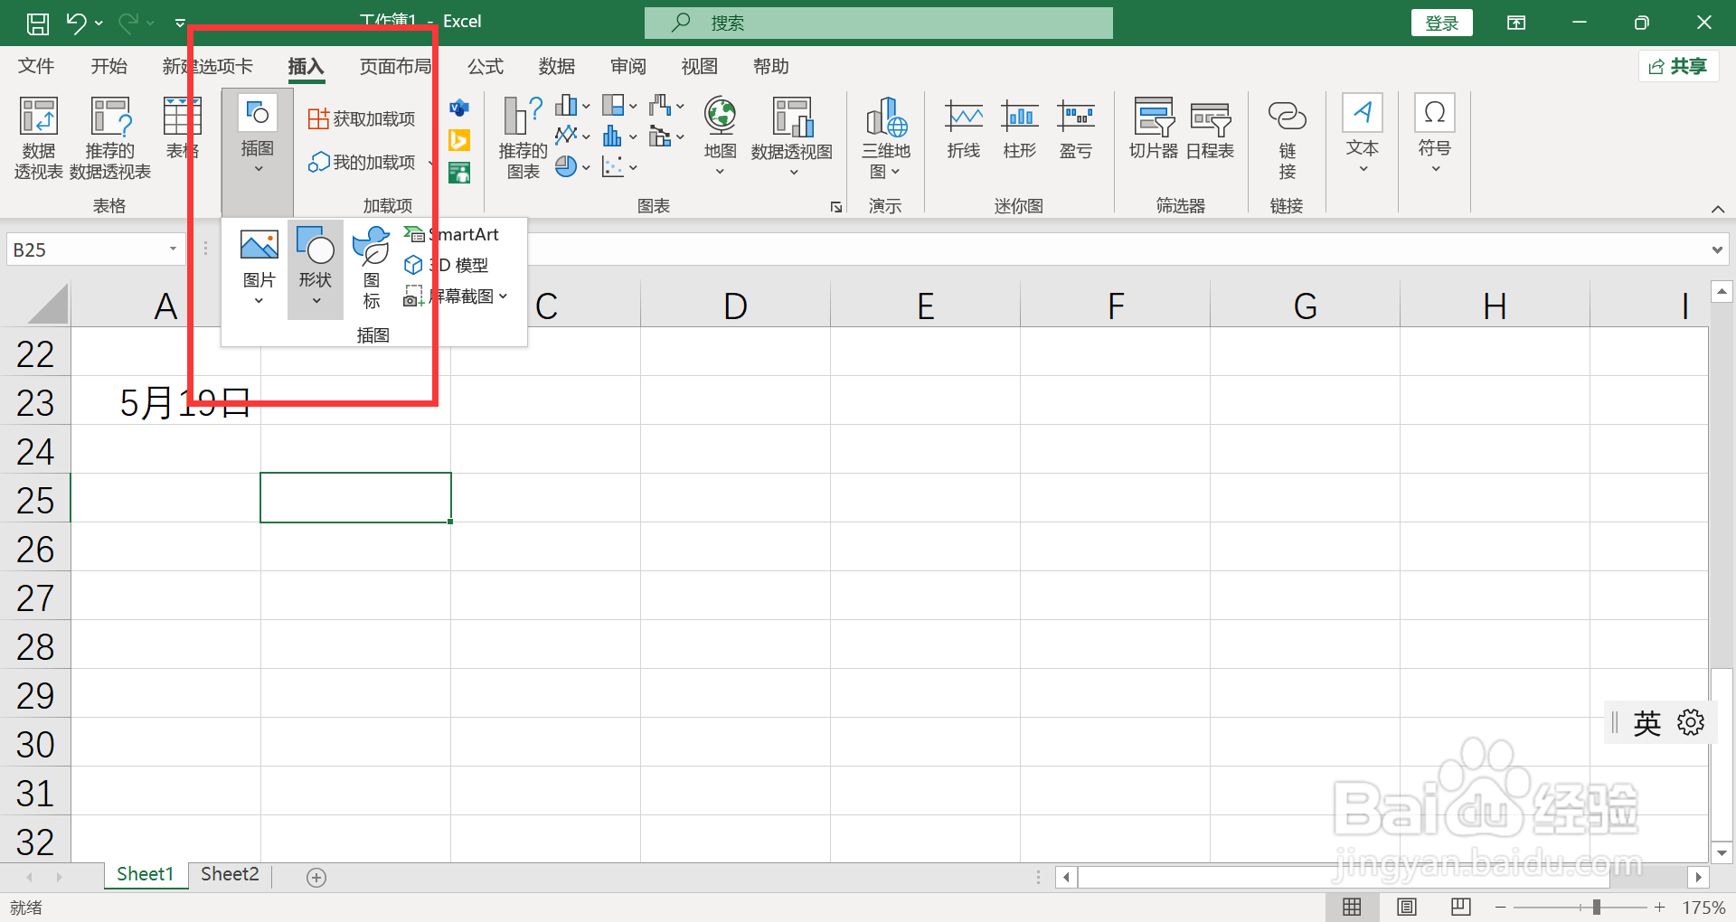Click the Sign in (登录) button
The height and width of the screenshot is (922, 1736).
pyautogui.click(x=1442, y=23)
